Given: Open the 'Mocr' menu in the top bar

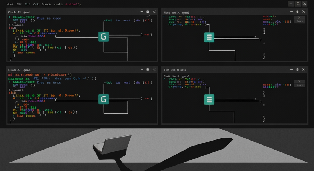Looking at the screenshot, I should (x=10, y=4).
